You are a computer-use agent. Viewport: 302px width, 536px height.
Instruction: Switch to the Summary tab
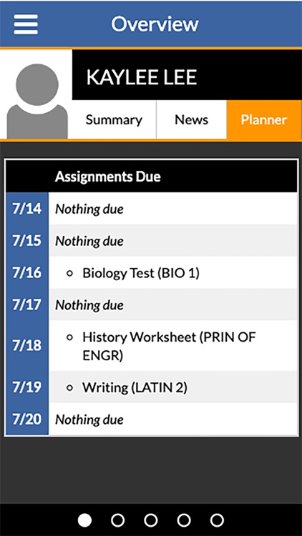point(114,119)
